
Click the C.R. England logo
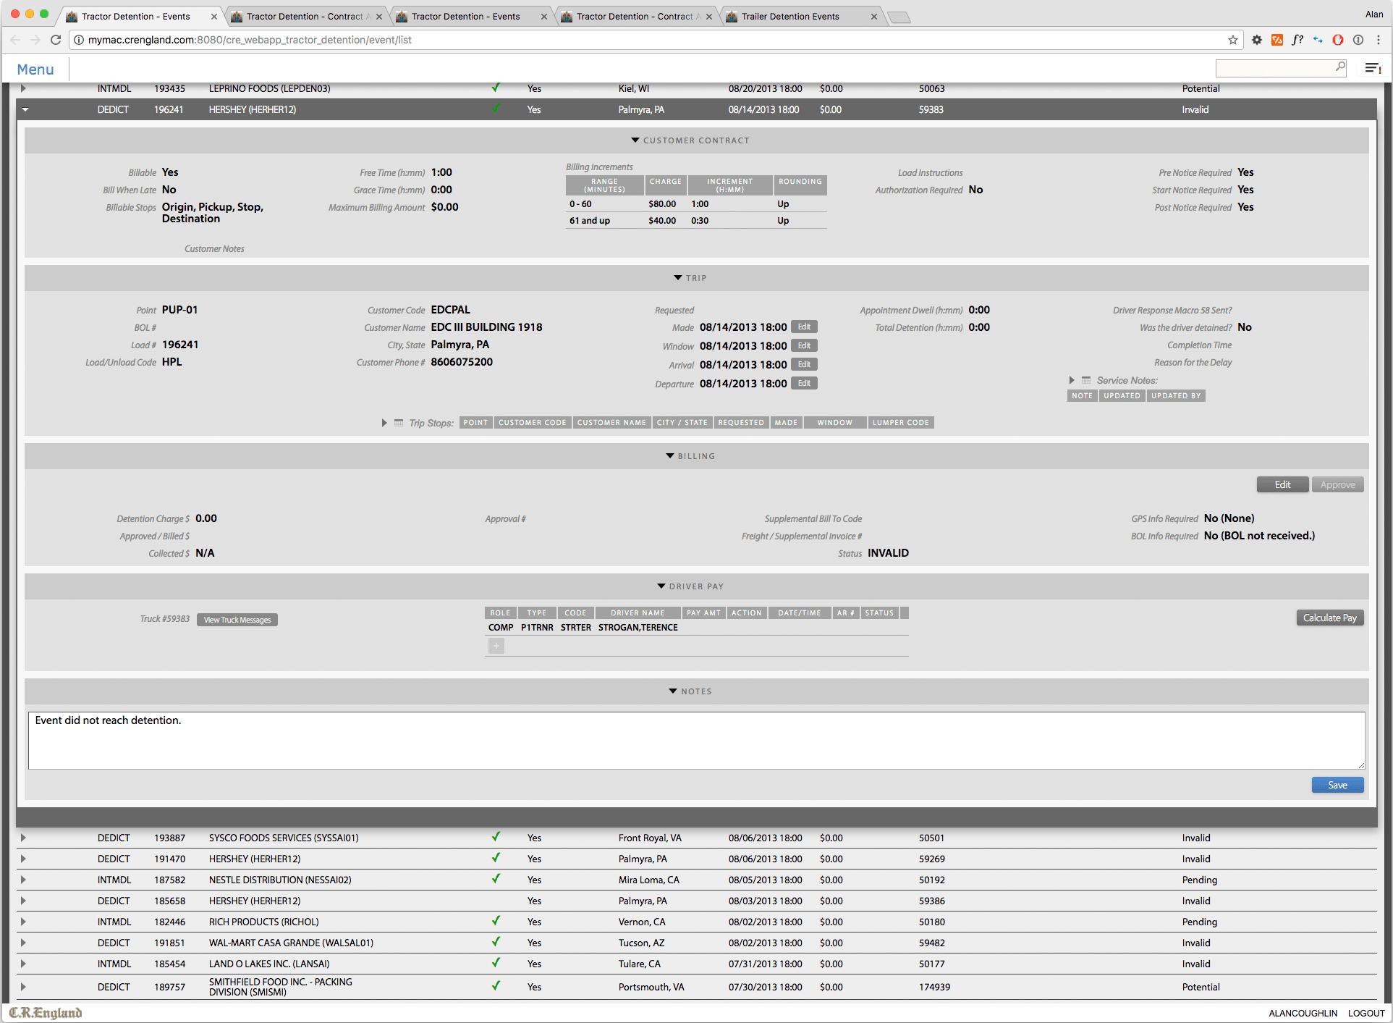tap(46, 1013)
